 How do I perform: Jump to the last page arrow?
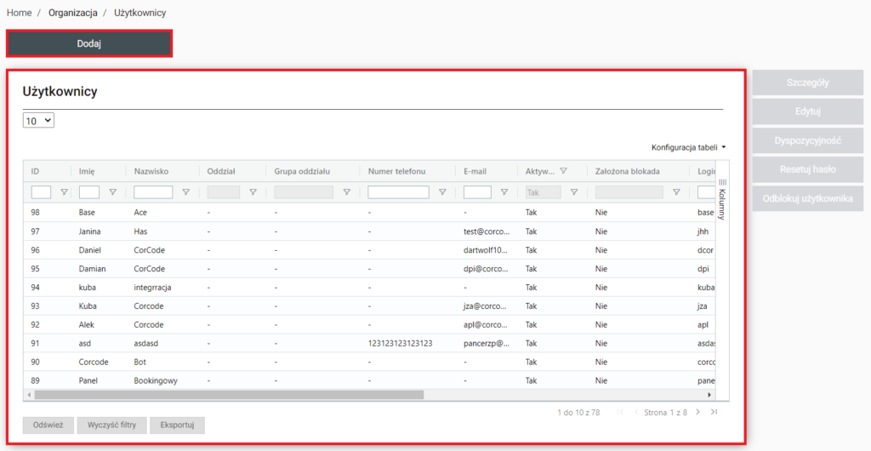point(714,412)
